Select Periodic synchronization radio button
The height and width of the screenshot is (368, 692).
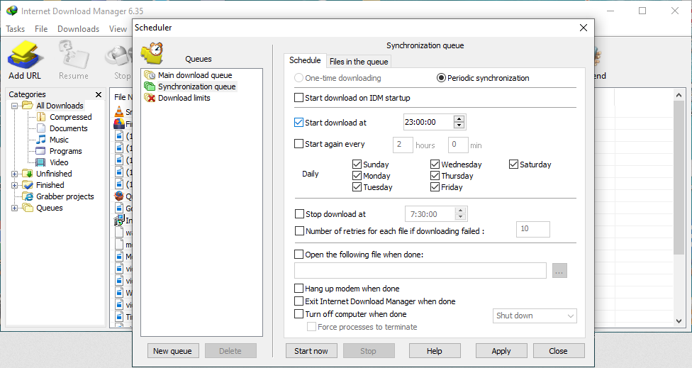click(441, 78)
